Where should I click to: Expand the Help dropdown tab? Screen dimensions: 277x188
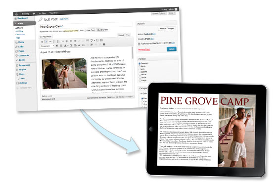[172, 13]
